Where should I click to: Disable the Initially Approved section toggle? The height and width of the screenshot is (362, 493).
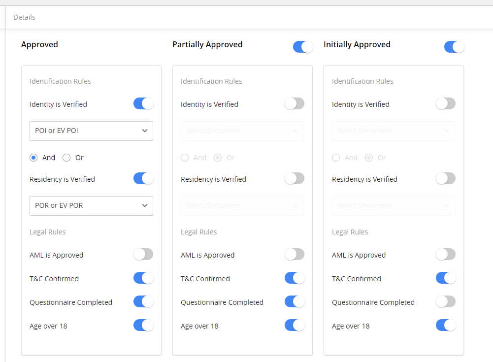pyautogui.click(x=454, y=47)
